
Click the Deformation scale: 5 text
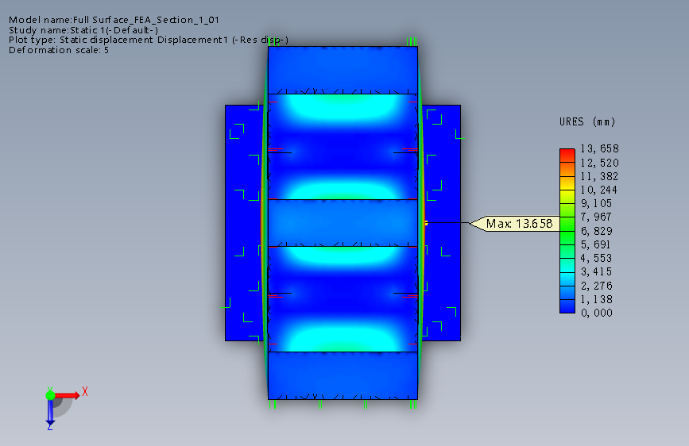coord(59,50)
